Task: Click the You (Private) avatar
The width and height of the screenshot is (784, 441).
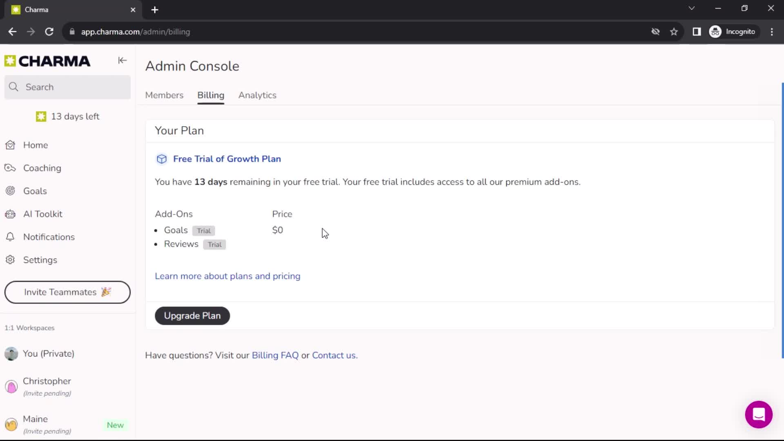Action: pos(11,354)
